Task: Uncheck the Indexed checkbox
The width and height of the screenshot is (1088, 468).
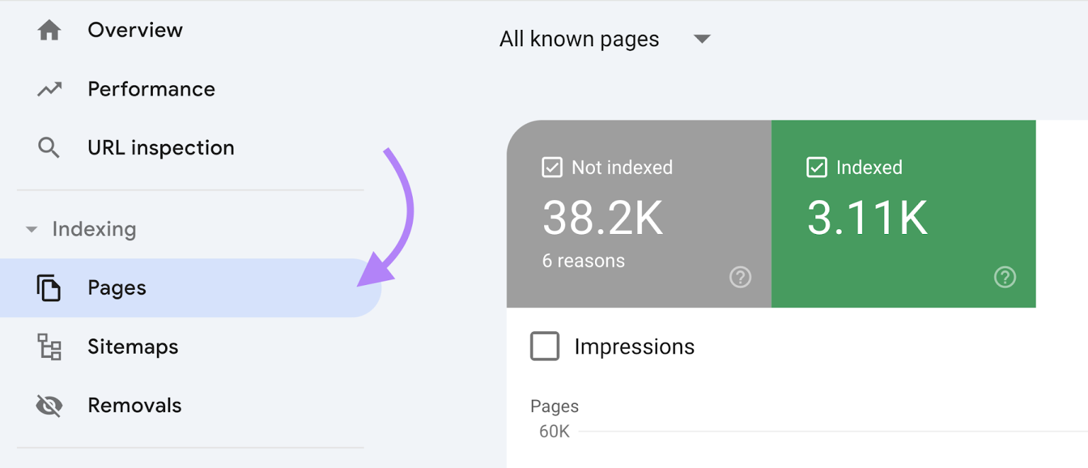Action: pos(817,167)
